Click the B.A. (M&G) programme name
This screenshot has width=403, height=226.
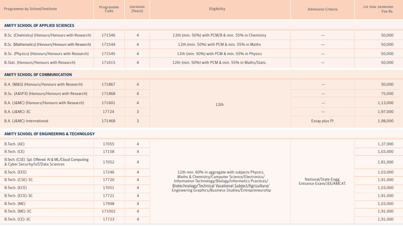tap(43, 84)
